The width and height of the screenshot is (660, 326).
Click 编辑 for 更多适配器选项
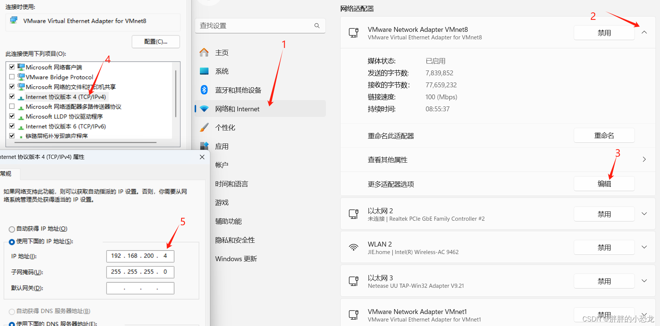click(x=604, y=184)
